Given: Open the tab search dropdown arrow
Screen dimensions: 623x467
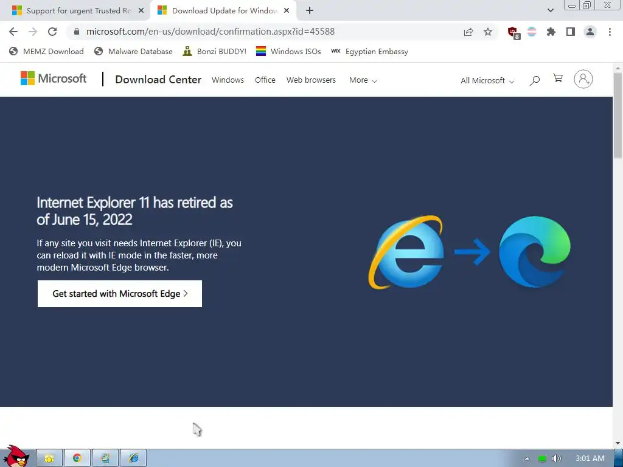Looking at the screenshot, I should click(x=550, y=10).
